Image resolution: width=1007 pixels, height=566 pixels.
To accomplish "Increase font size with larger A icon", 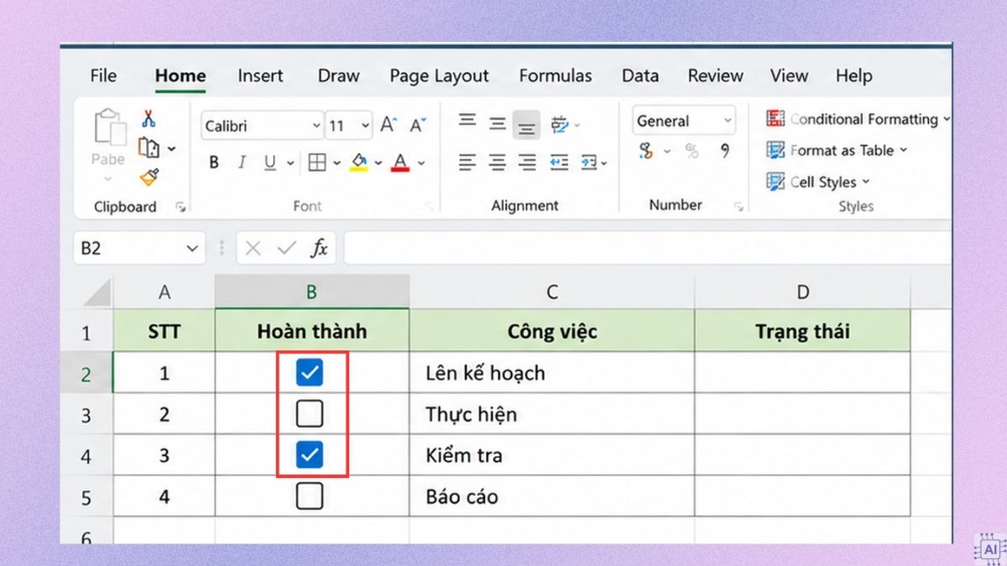I will point(388,126).
